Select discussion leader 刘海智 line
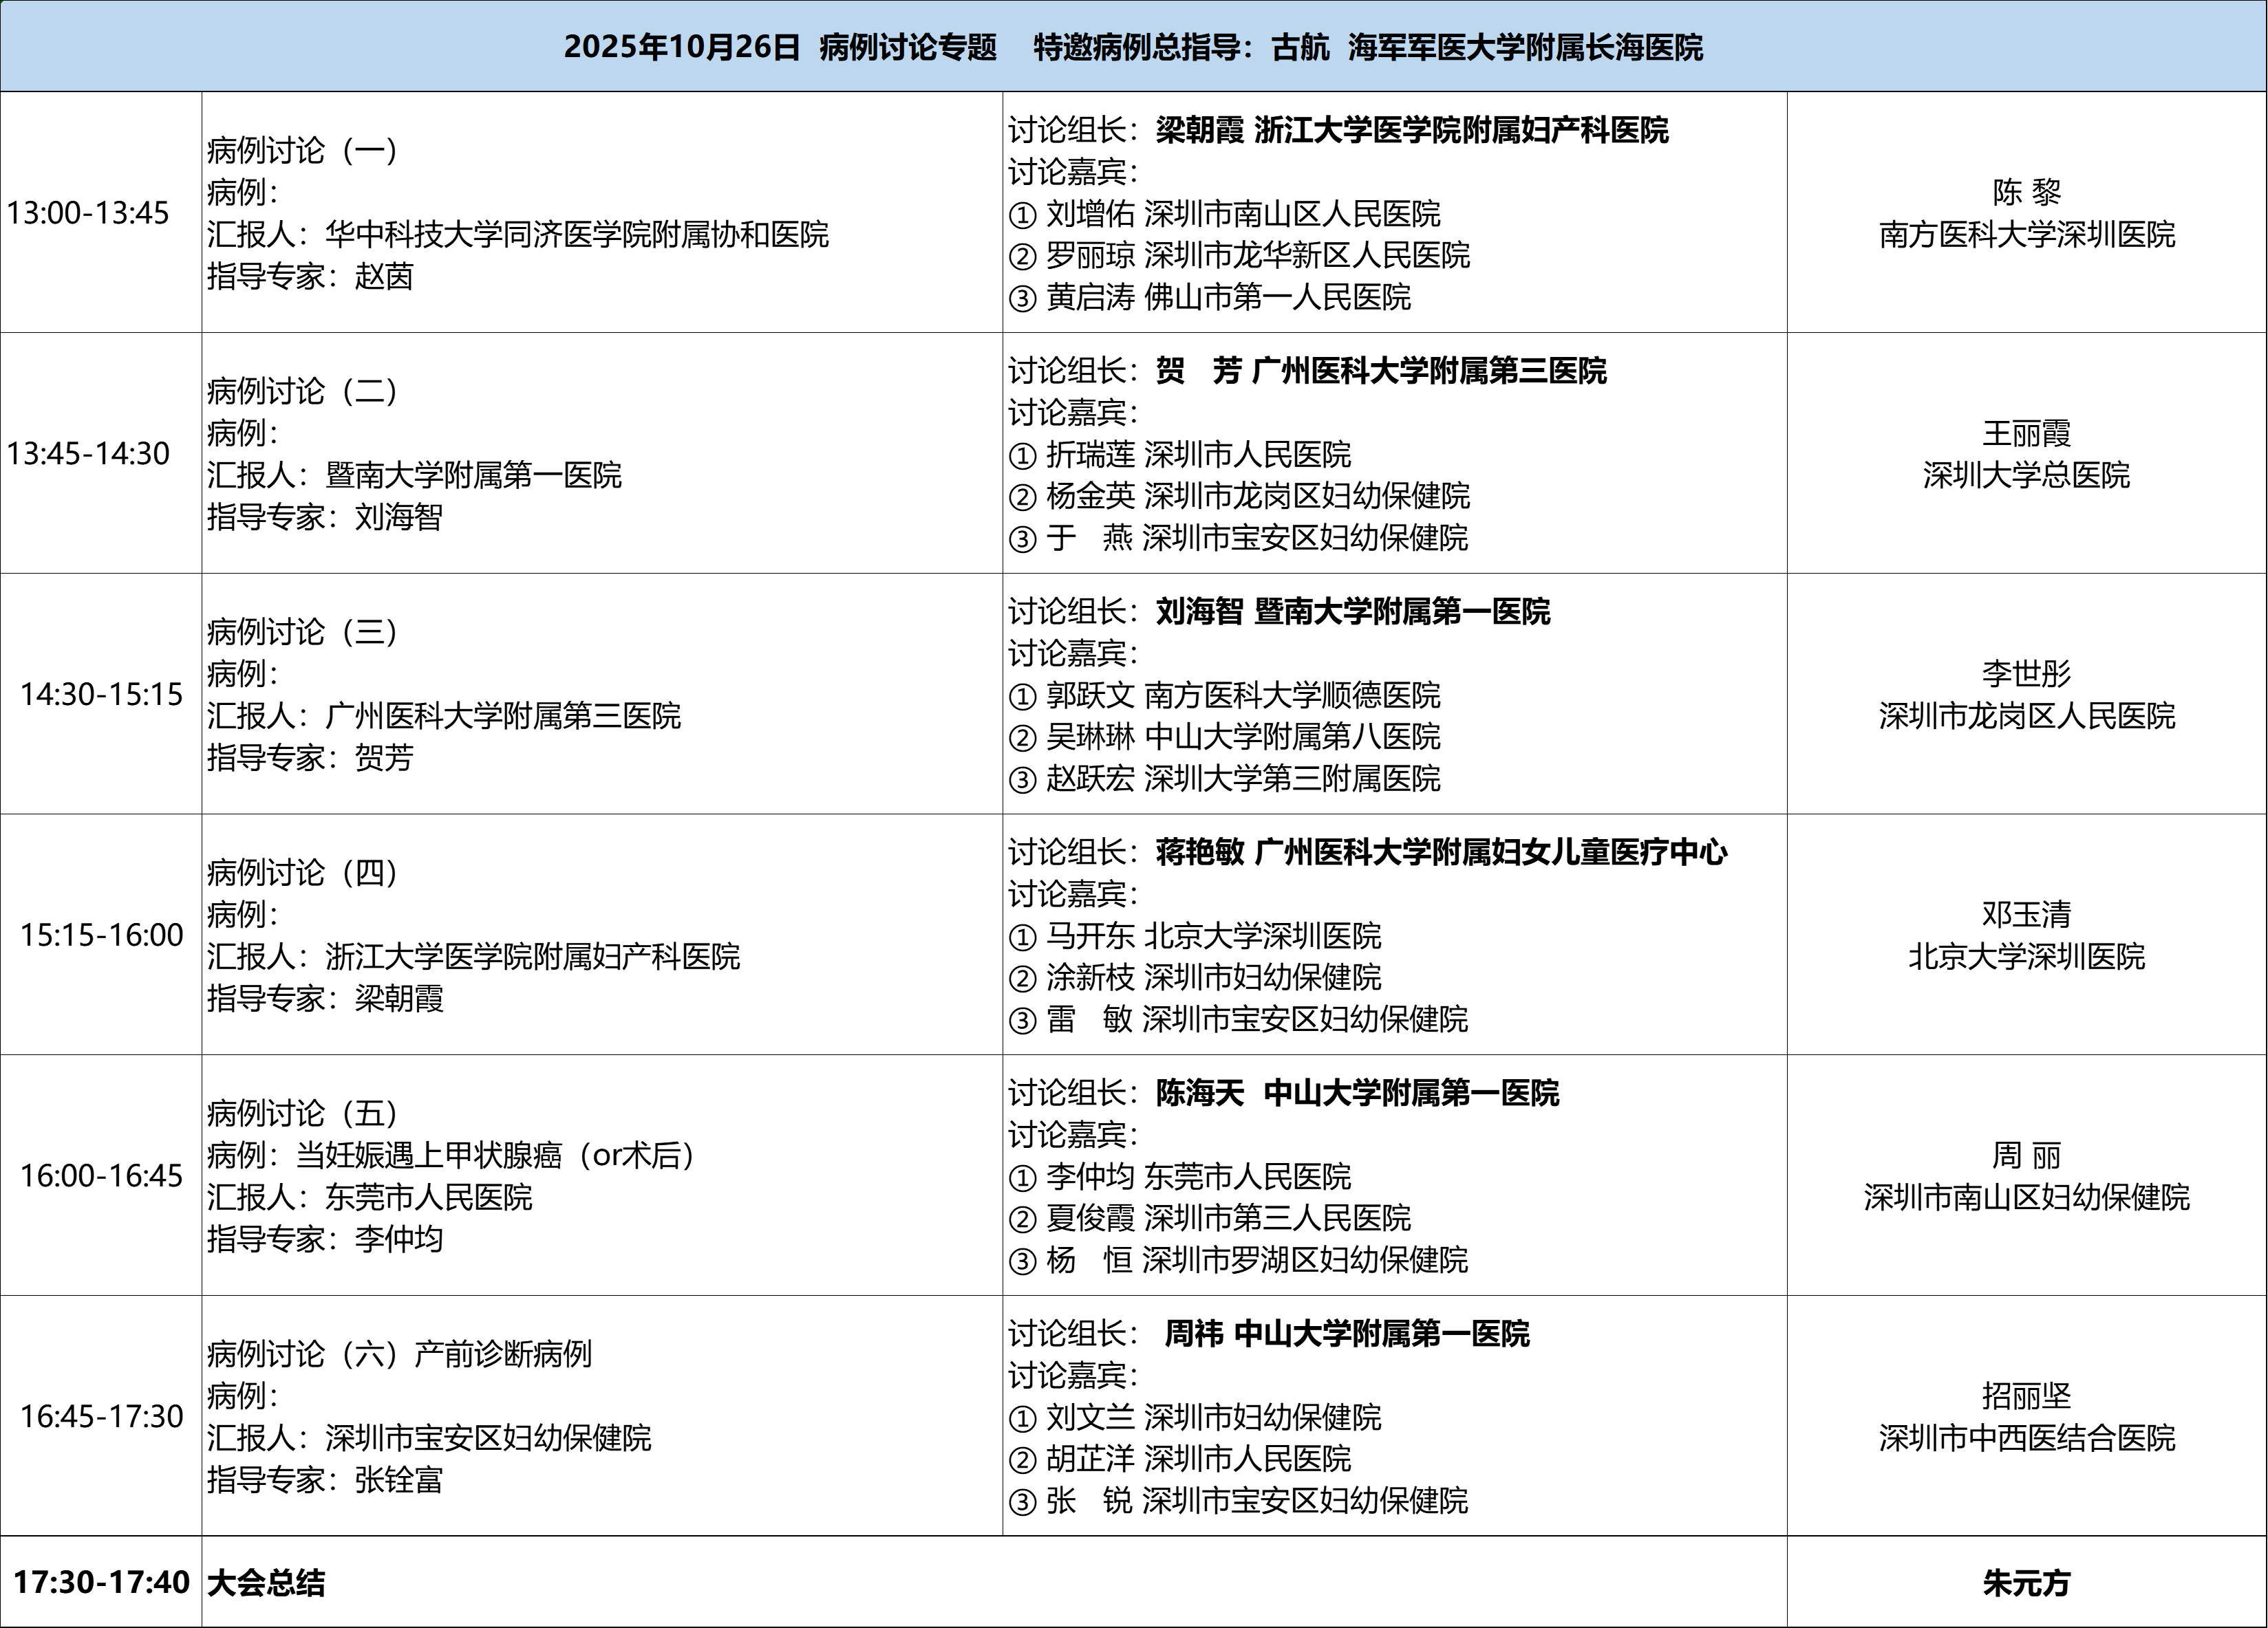Image resolution: width=2268 pixels, height=1628 pixels. point(1279,611)
